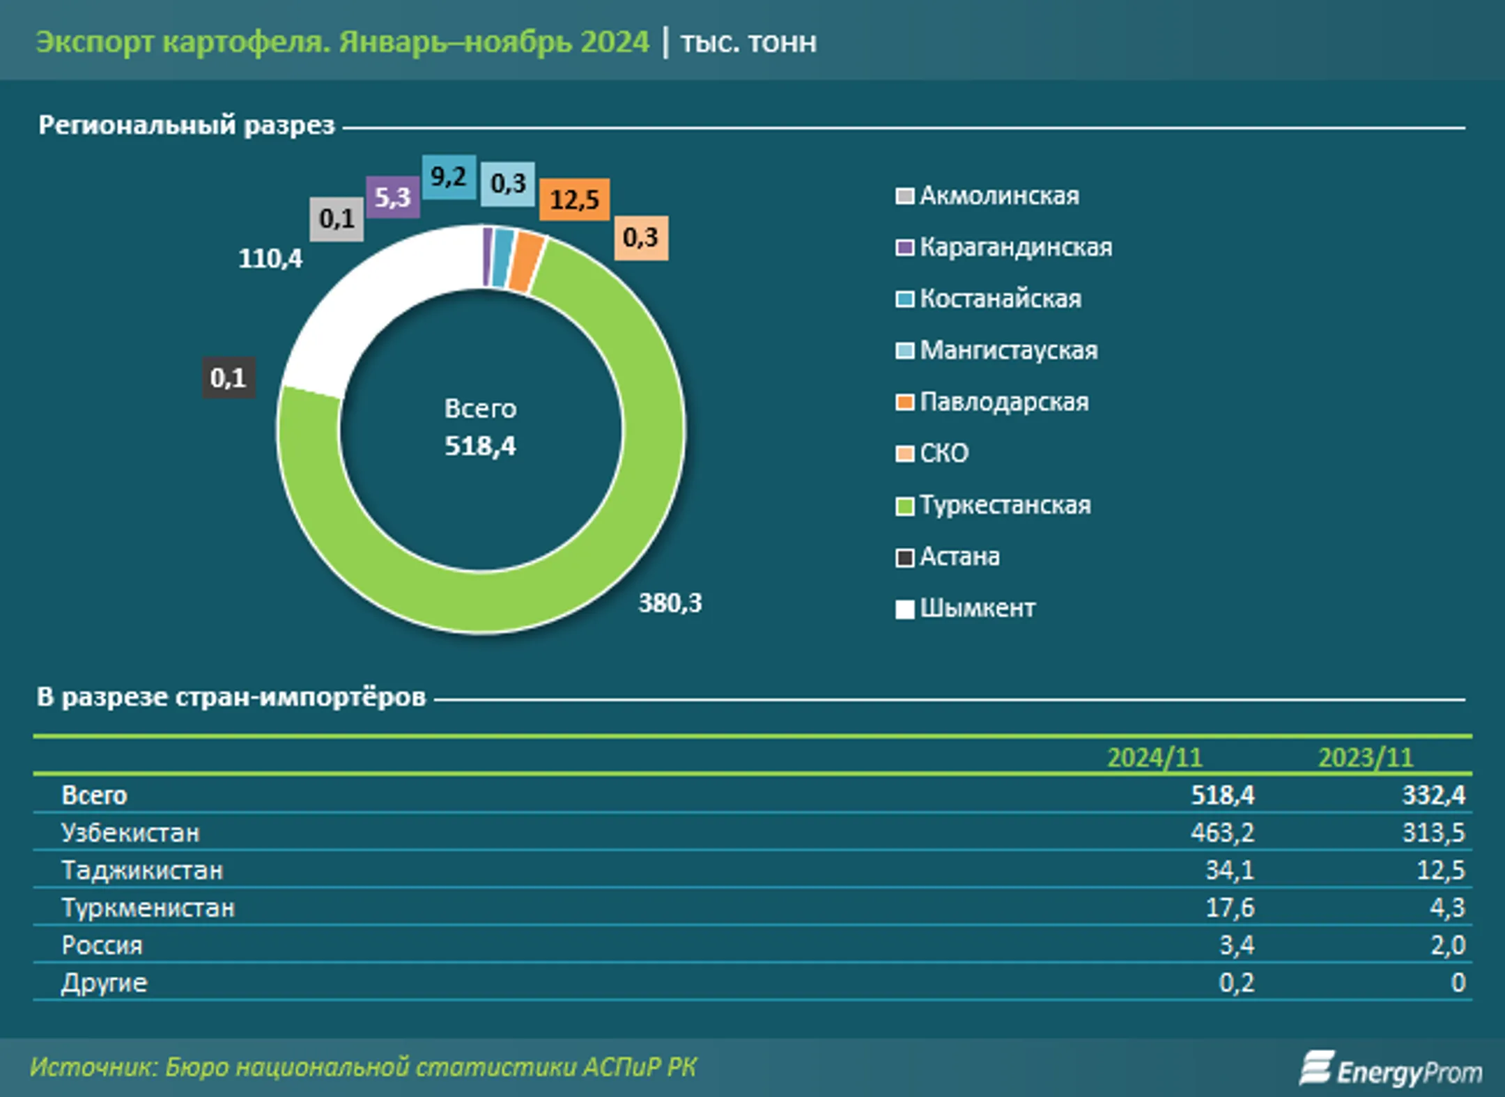
Task: Click the Шымкент white legend swatch
Action: 904,609
